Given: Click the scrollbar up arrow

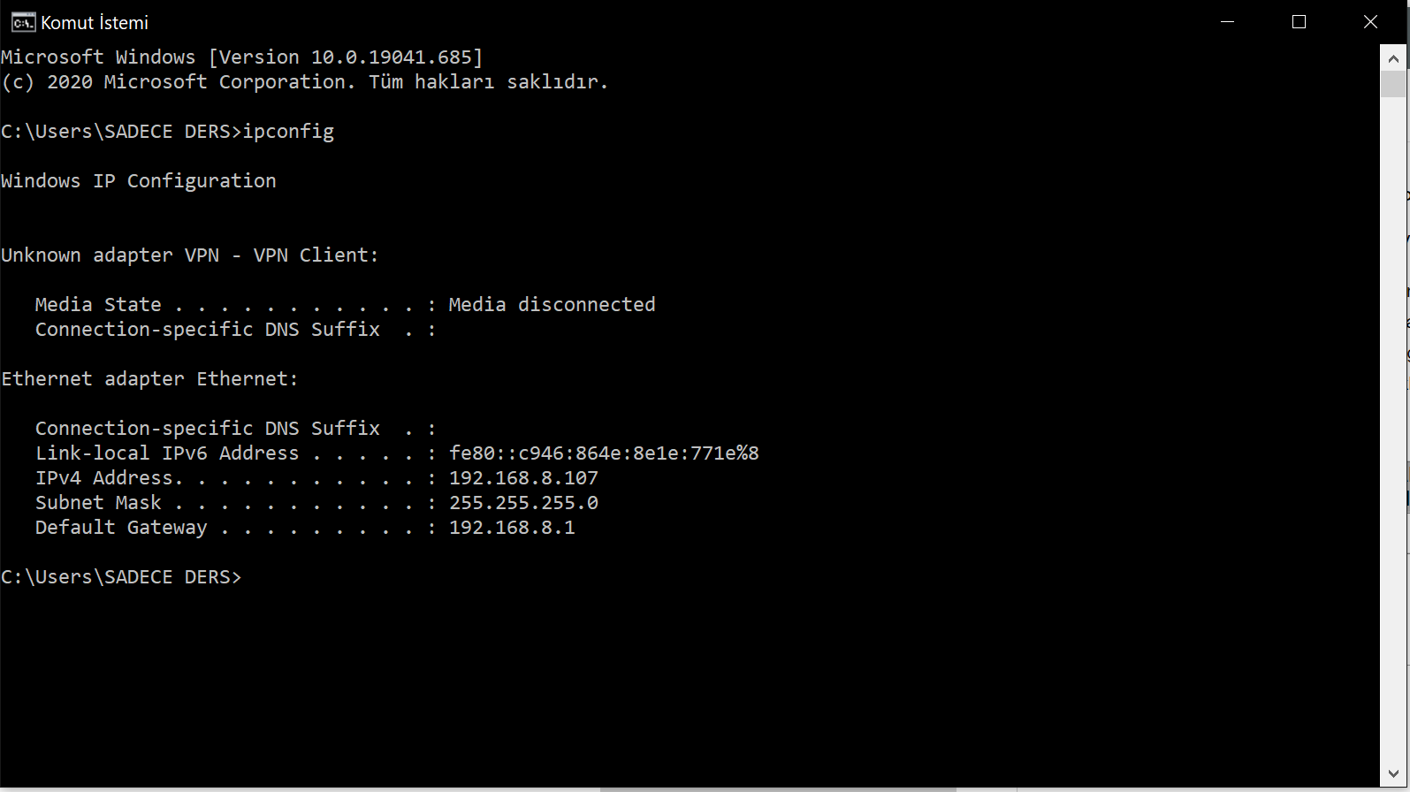Looking at the screenshot, I should 1393,58.
